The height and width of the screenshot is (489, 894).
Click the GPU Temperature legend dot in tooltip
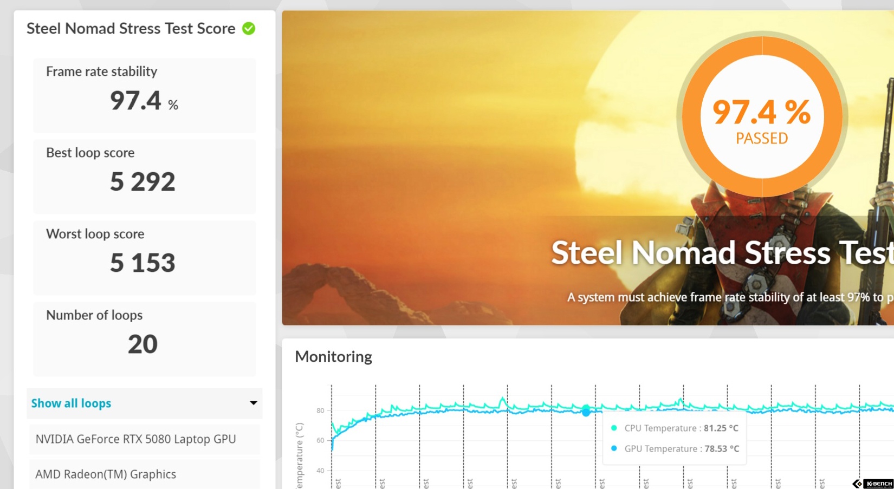tap(614, 448)
